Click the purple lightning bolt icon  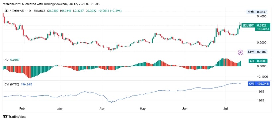tap(241, 52)
